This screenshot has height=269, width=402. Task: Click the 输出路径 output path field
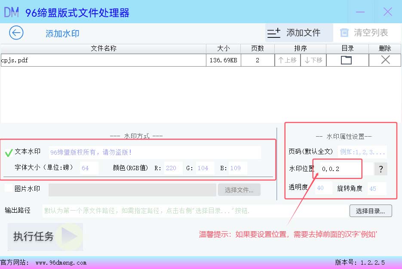(195, 211)
